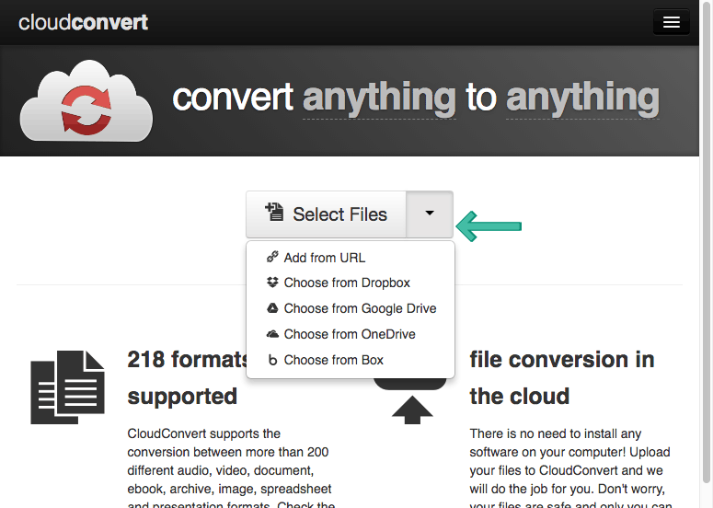Image resolution: width=713 pixels, height=508 pixels.
Task: Click the Select Files button
Action: pyautogui.click(x=326, y=214)
